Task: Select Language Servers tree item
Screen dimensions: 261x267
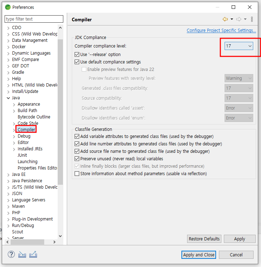Action: click(29, 200)
